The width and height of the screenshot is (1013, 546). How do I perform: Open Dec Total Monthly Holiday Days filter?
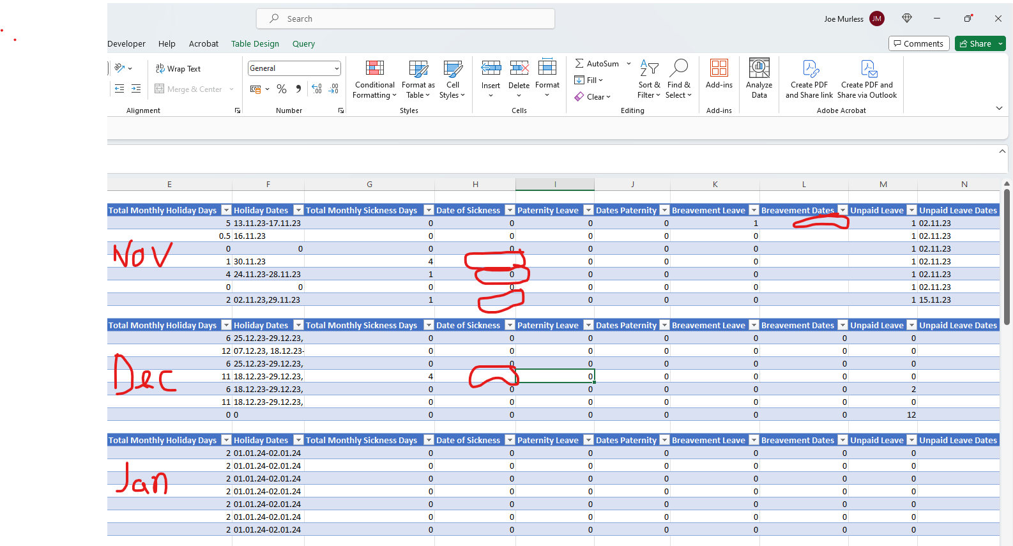coord(225,325)
